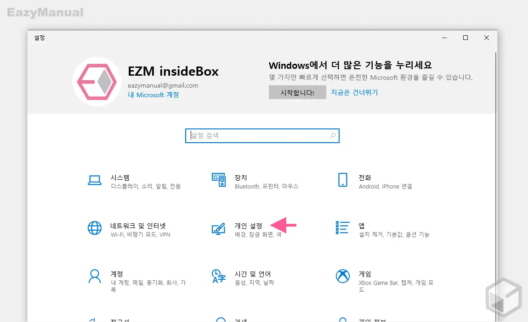Open the 시스템 laptop icon
Viewport: 528px width, 322px height.
click(x=95, y=180)
